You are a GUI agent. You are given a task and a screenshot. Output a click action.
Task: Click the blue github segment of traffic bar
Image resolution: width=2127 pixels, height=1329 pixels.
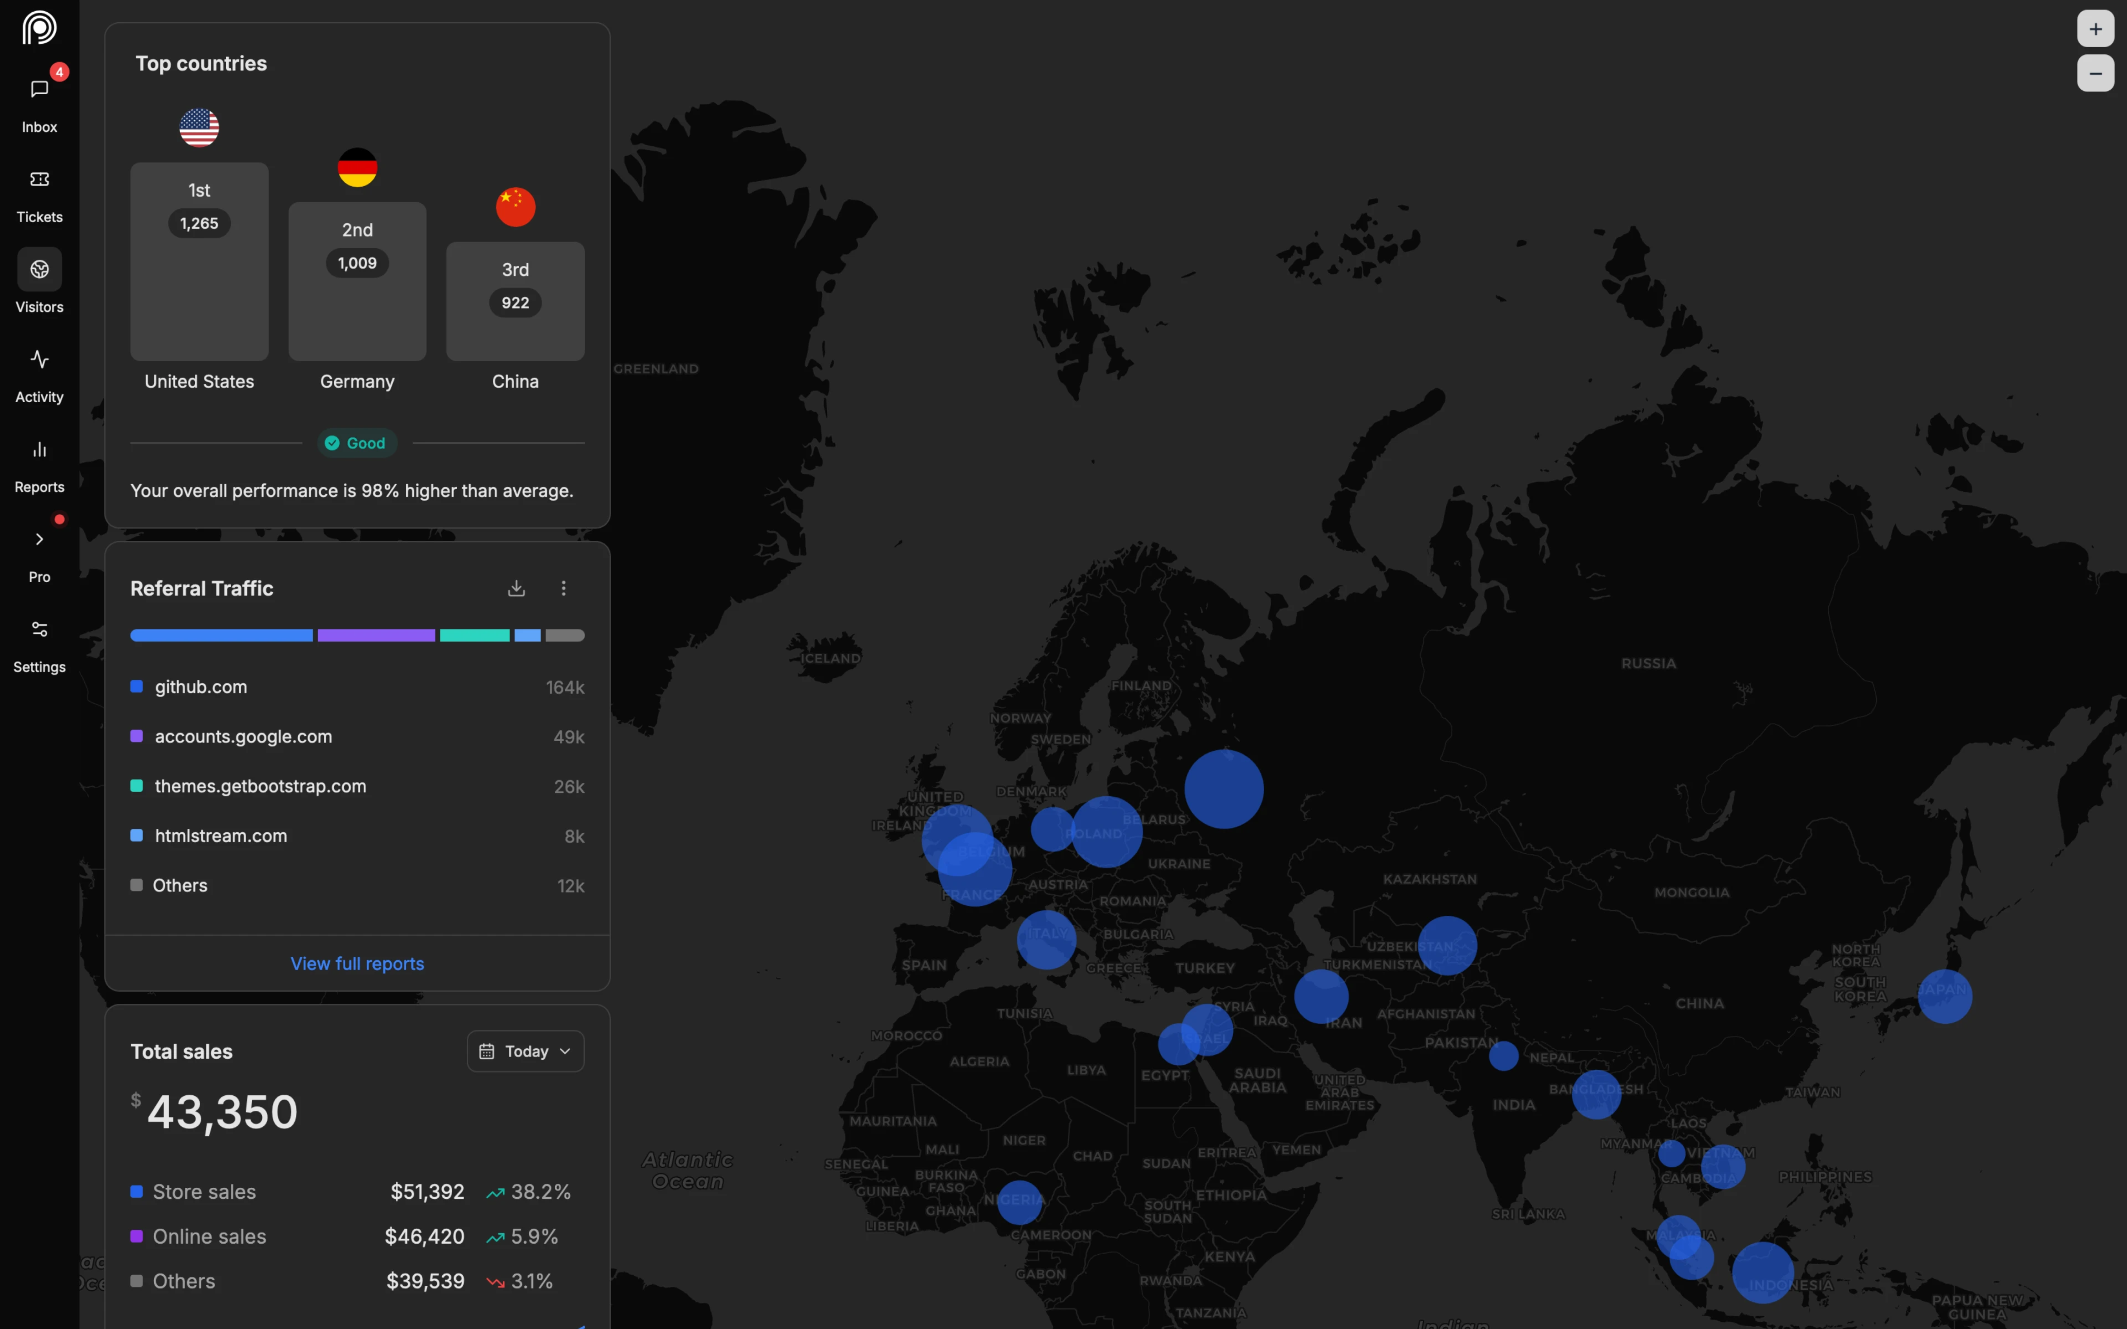[x=220, y=636]
